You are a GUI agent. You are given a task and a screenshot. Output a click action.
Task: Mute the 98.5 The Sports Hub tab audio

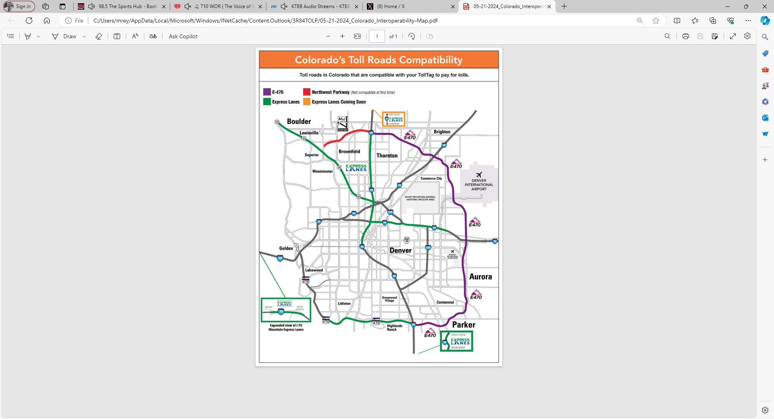click(x=92, y=6)
